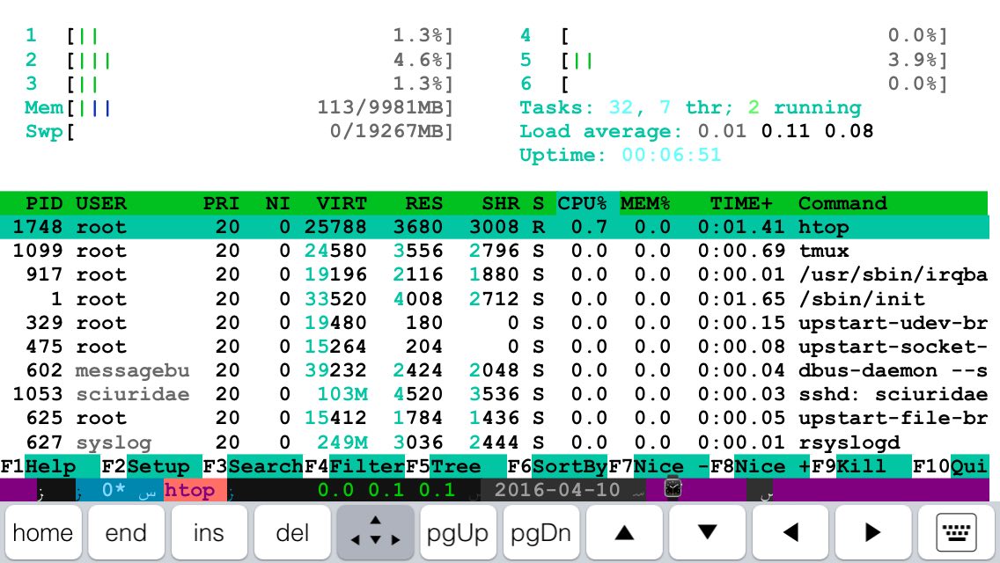Select F4 Filter function
The width and height of the screenshot is (1000, 563).
tap(355, 466)
